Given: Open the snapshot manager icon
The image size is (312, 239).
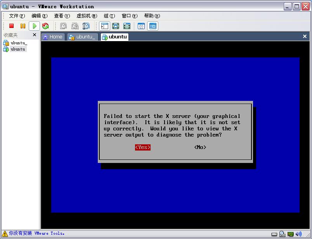Looking at the screenshot, I should (x=86, y=26).
